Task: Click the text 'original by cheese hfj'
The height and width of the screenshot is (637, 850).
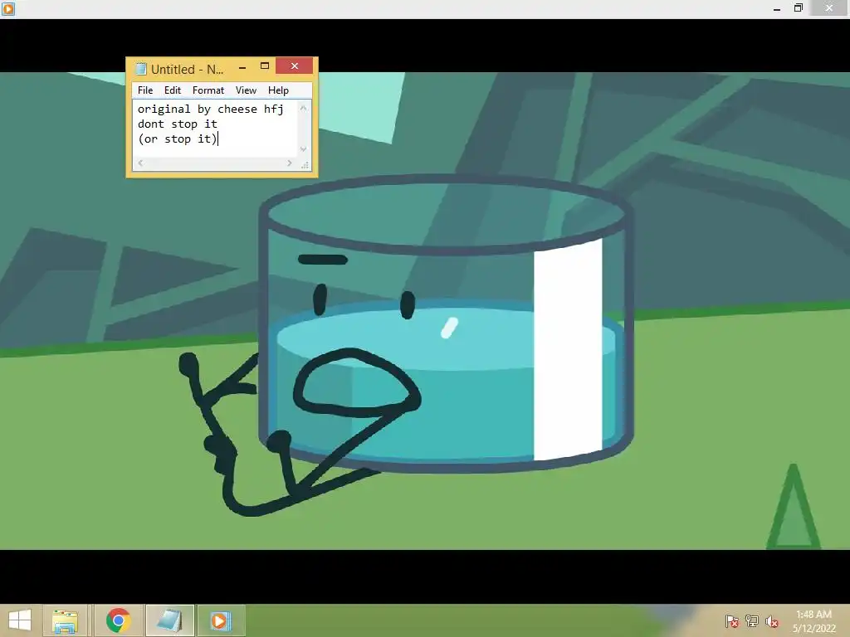Action: (x=210, y=109)
